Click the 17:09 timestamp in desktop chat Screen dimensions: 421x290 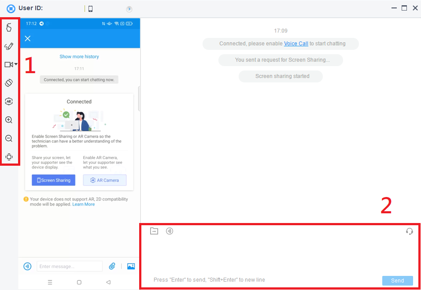pos(281,31)
